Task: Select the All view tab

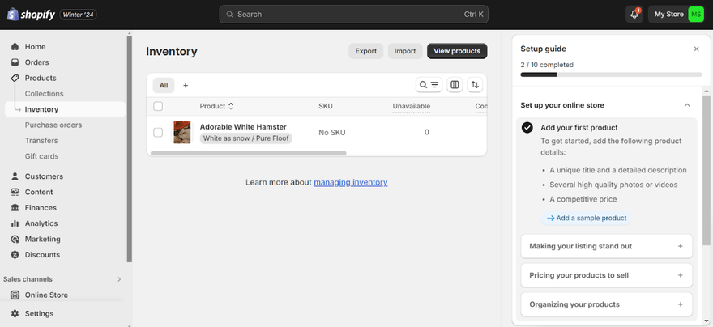Action: tap(164, 85)
